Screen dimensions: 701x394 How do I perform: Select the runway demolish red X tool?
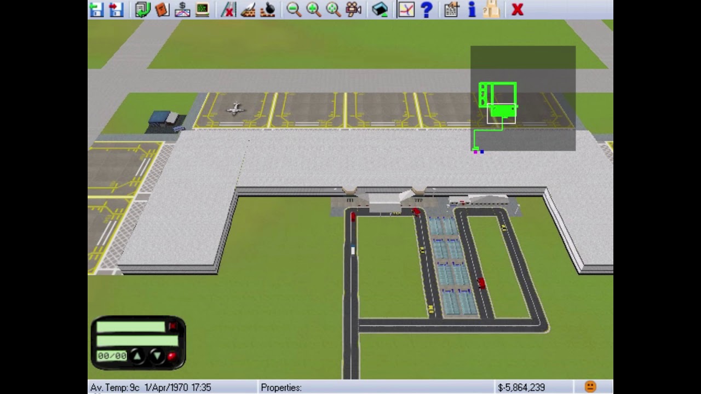[228, 9]
